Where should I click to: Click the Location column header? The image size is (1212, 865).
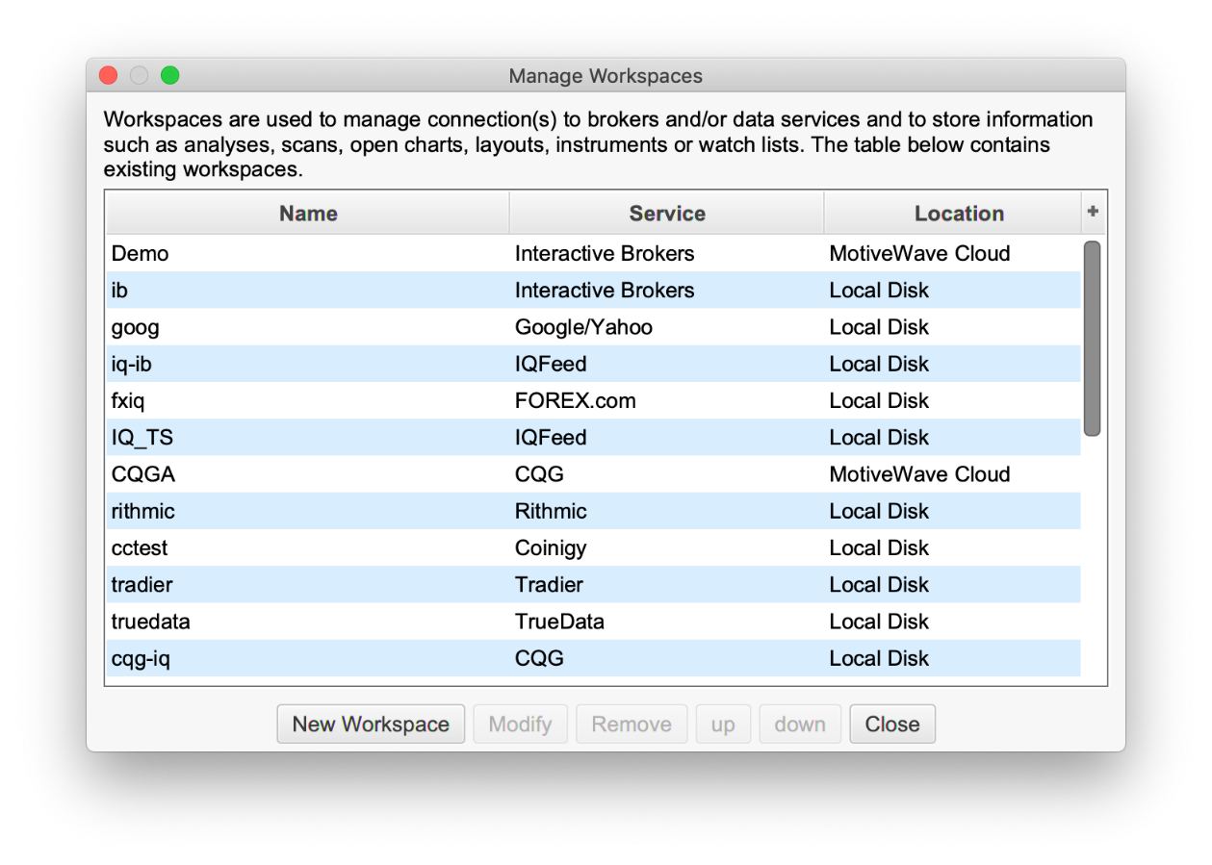(x=958, y=214)
